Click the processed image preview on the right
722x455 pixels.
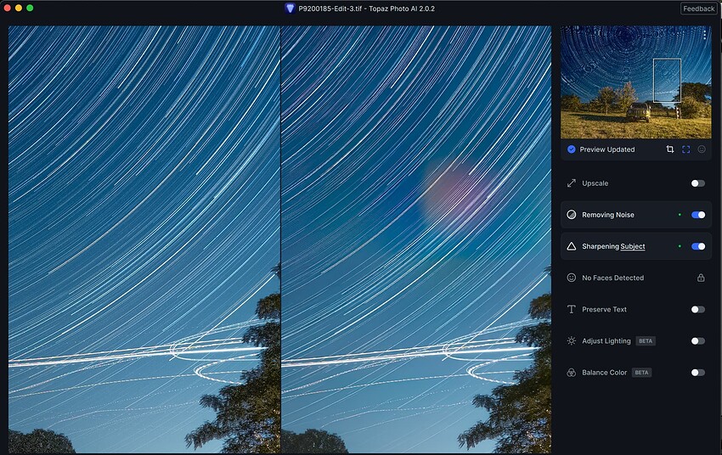[416, 239]
